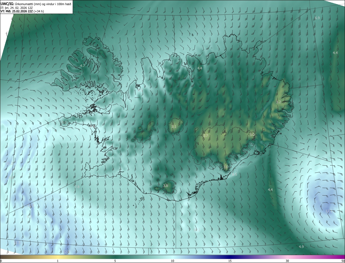This screenshot has height=263, width=345.
Task: Click the 5 tick on the colour scale
Action: pos(115,261)
